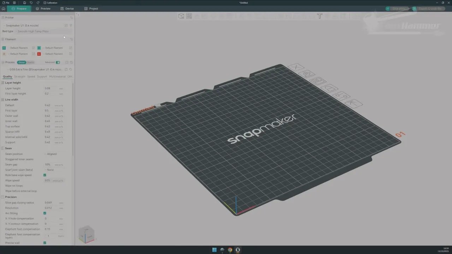Select the Global process mode
The height and width of the screenshot is (254, 452).
point(22,62)
